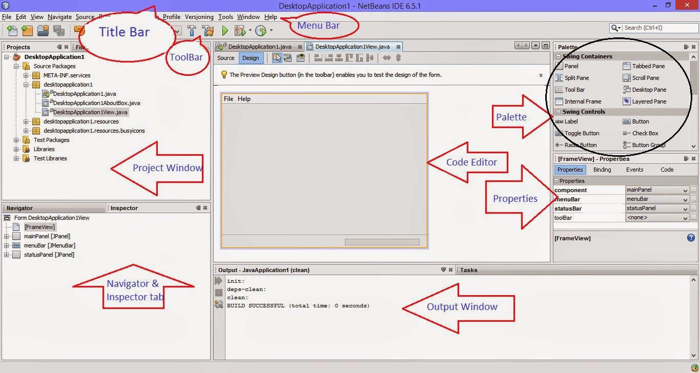
Task: Select the Clean and Build toolbar icon
Action: pyautogui.click(x=208, y=31)
